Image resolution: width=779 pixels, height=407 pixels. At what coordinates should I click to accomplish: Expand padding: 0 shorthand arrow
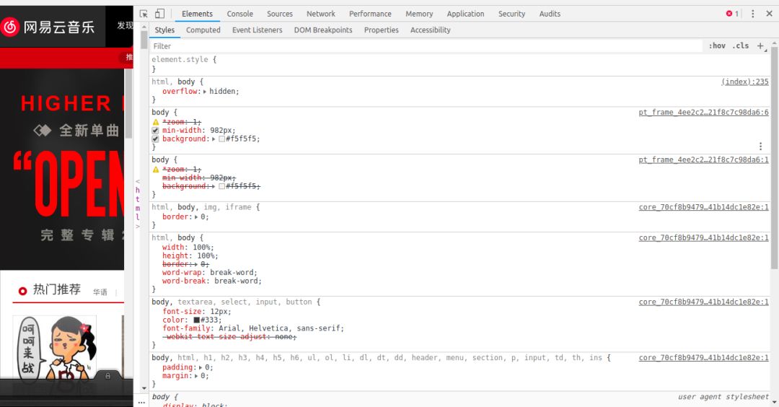201,368
